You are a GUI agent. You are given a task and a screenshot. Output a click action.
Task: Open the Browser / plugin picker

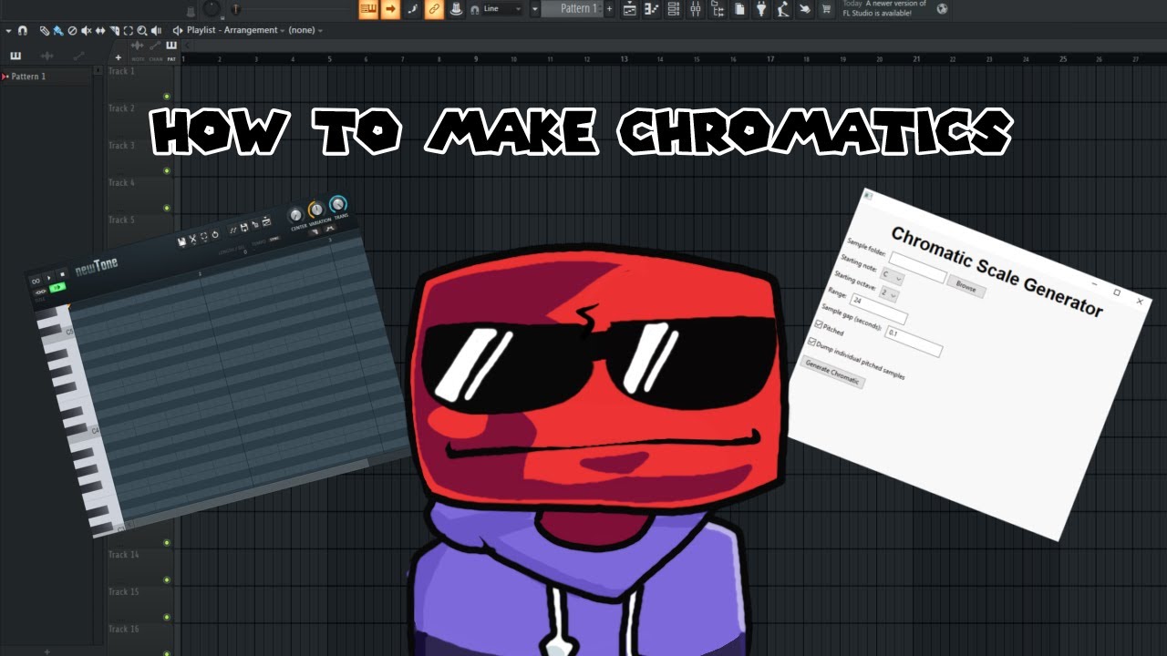[x=718, y=9]
